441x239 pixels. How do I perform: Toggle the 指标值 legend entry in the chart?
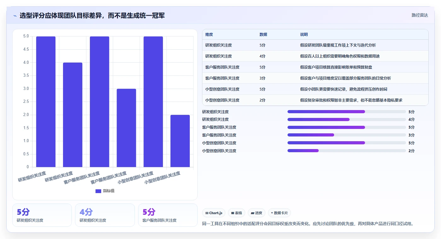(105, 191)
